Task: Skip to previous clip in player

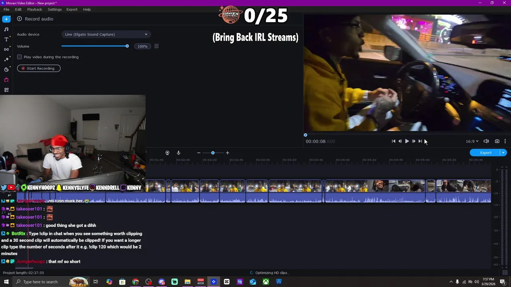Action: tap(394, 141)
